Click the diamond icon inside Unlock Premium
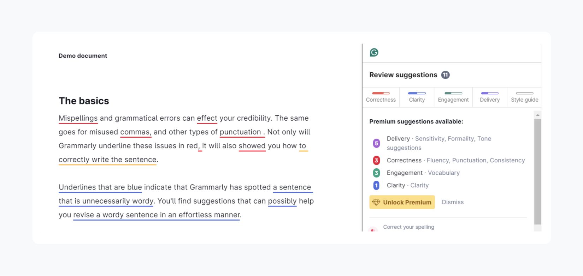The width and height of the screenshot is (583, 276). [377, 202]
